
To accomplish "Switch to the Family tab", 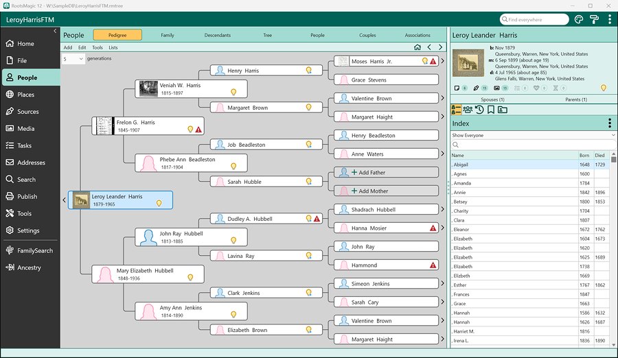I will tap(168, 35).
